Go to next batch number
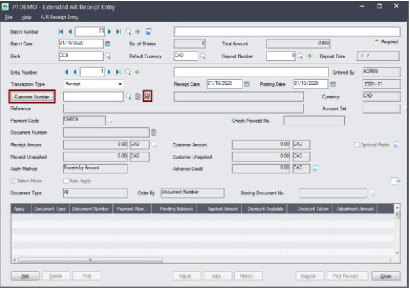 (110, 32)
